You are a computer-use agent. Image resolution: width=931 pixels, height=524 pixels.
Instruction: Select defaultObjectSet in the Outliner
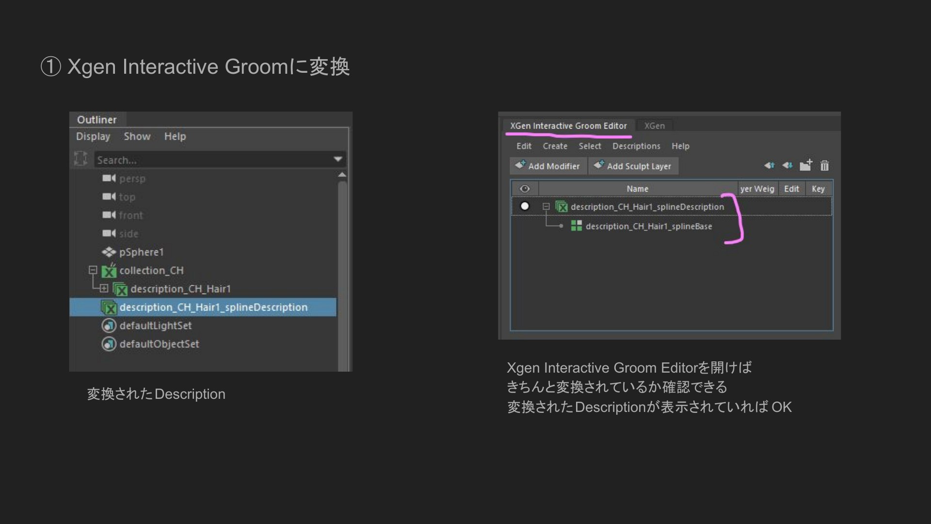point(160,344)
